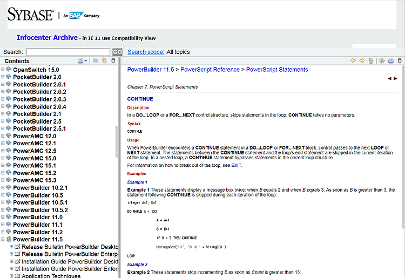The height and width of the screenshot is (278, 405).
Task: Click the next page red arrow
Action: pyautogui.click(x=395, y=78)
